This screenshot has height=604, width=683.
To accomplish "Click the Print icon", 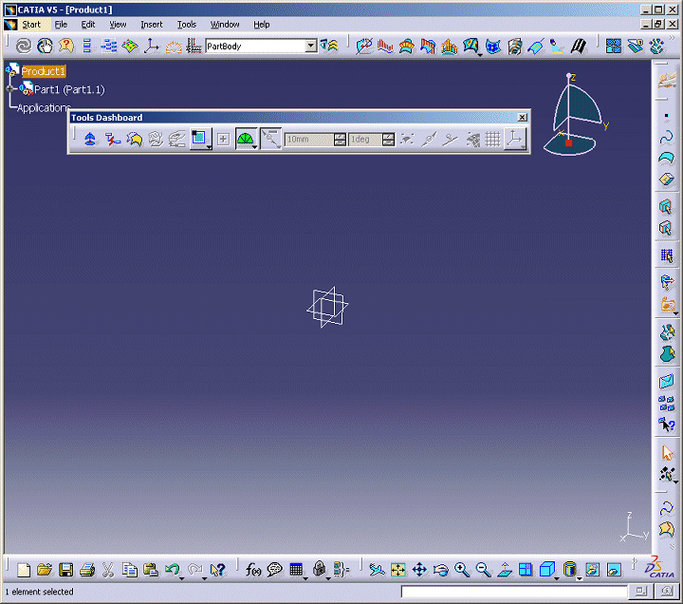I will coord(87,570).
